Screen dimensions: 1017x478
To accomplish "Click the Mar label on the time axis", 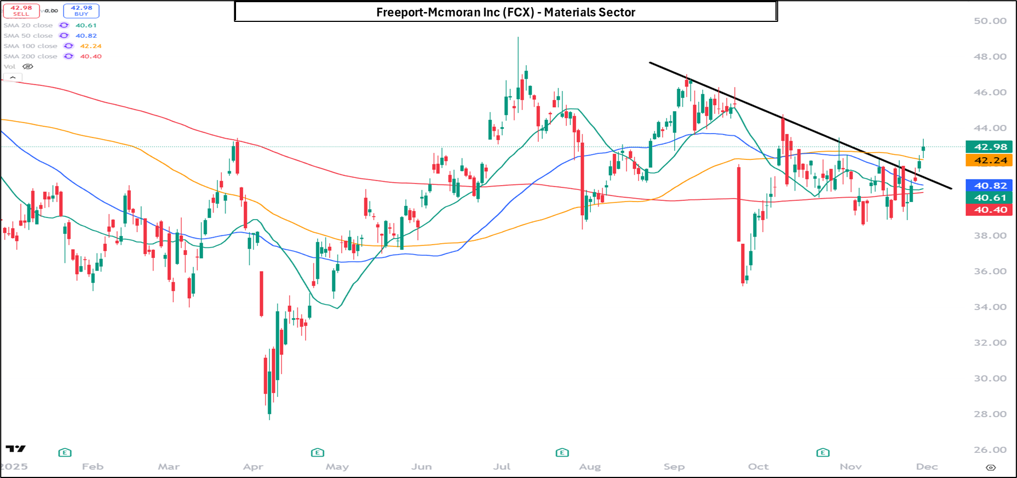I will (169, 467).
